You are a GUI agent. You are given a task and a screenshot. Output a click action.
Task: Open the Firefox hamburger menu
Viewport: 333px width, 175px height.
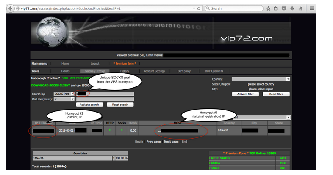(x=312, y=8)
